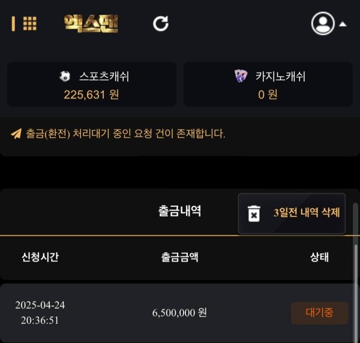
Task: Click the soccer ball sports icon
Action: coord(65,76)
